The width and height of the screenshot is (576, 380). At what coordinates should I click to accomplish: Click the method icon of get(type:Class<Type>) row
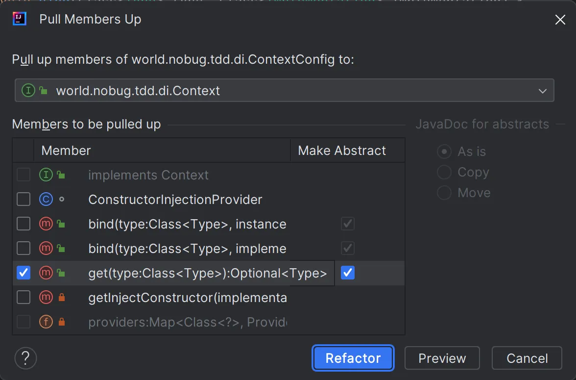(x=46, y=273)
